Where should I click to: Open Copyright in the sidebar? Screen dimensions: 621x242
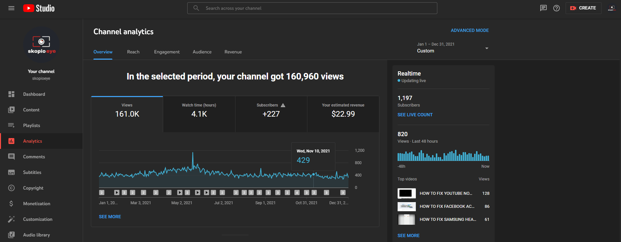(x=33, y=188)
